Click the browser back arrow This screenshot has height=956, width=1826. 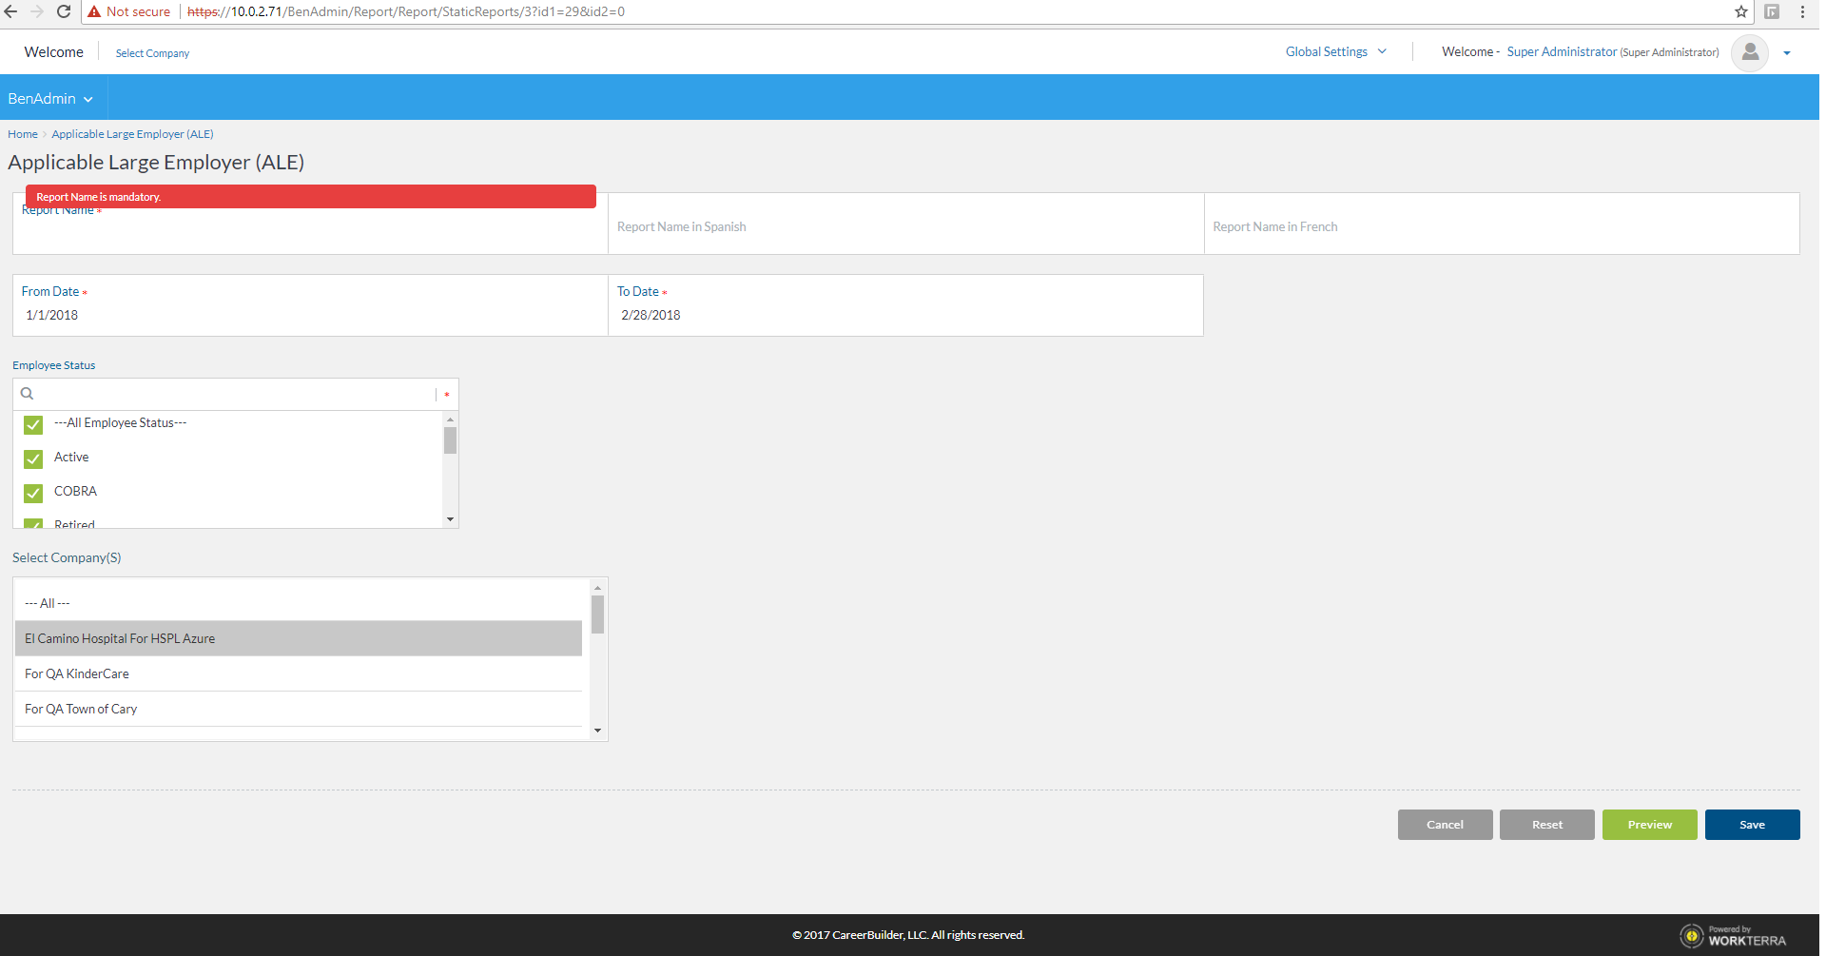pyautogui.click(x=11, y=11)
